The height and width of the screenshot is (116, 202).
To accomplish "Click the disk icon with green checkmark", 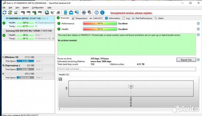I will click(34, 13).
